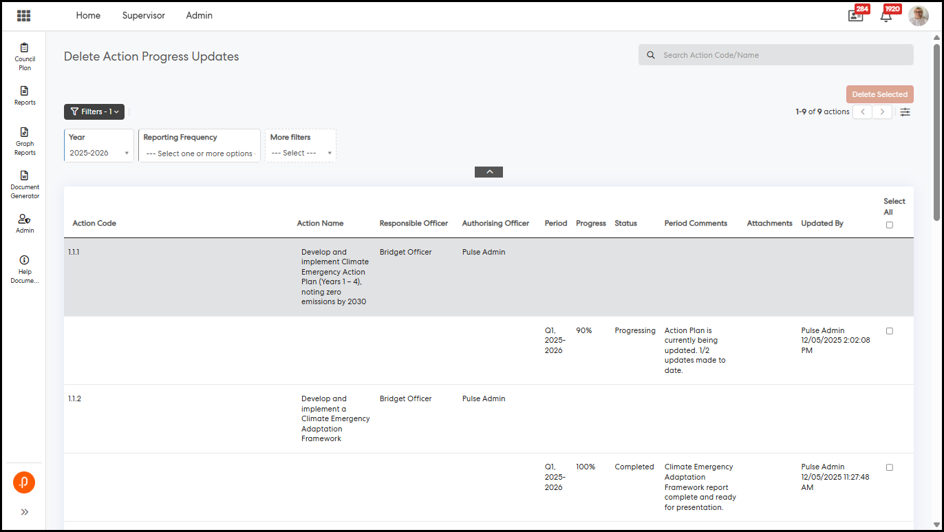Tick the Select All checkbox
This screenshot has height=532, width=944.
889,225
